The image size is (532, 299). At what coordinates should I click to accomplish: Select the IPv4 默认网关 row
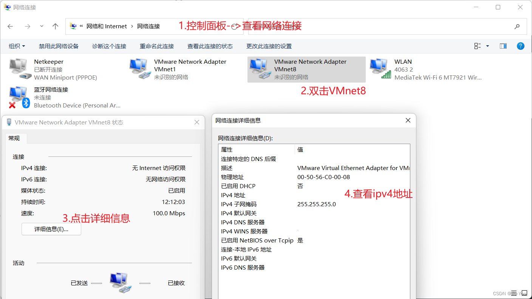click(314, 213)
